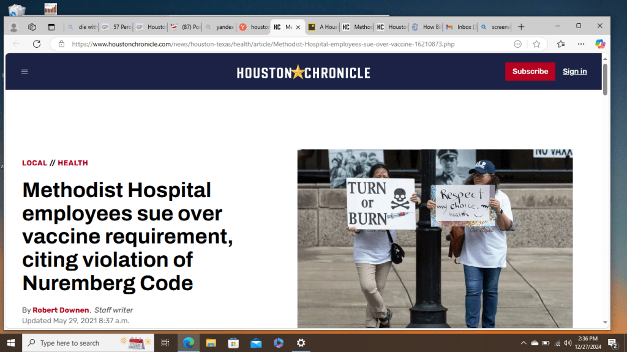Screen dimensions: 627x352
Task: Open Edge Settings and more menu
Action: click(x=581, y=44)
